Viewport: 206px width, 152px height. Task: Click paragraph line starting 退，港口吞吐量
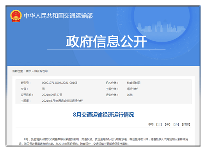click(x=74, y=144)
